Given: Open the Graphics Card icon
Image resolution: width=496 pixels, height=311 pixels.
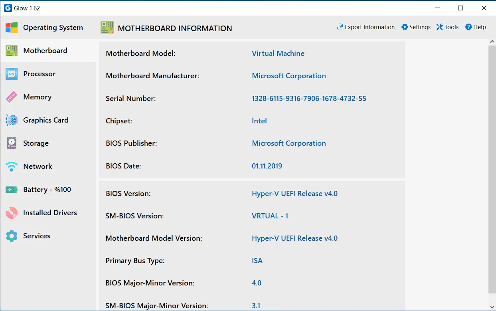Looking at the screenshot, I should point(12,120).
